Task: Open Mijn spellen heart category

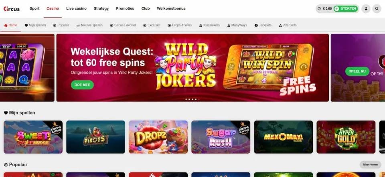Action: coord(35,25)
